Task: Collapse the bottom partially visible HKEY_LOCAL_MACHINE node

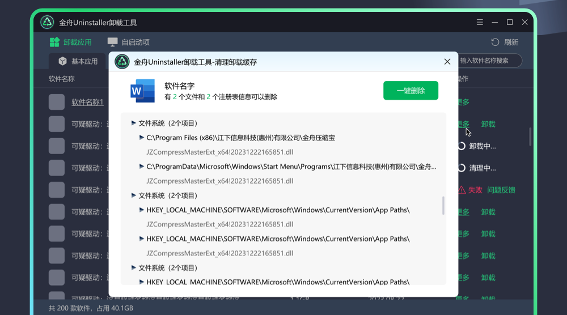Action: 142,282
